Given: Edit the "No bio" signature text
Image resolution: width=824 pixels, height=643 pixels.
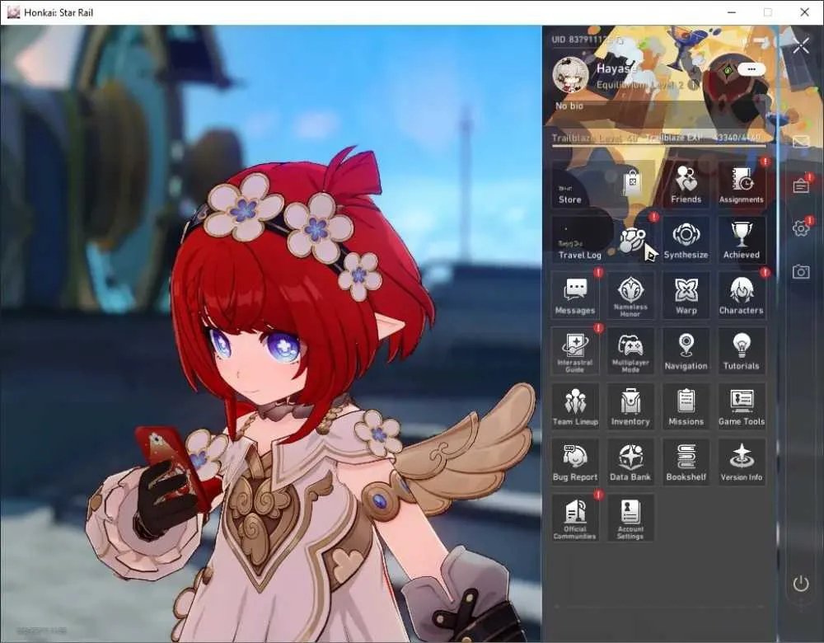Looking at the screenshot, I should coord(569,106).
